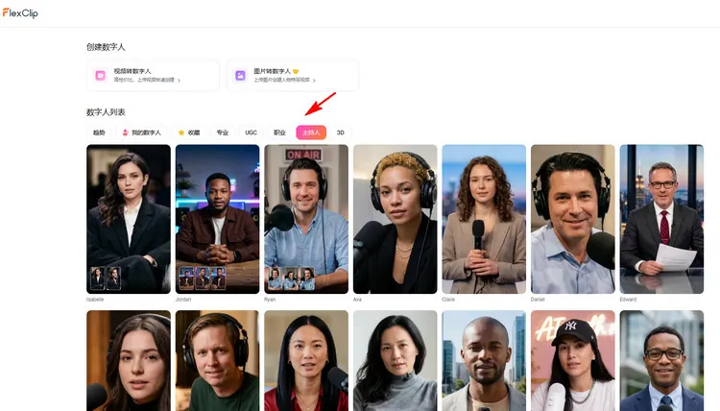Select the Ryan avatar card
This screenshot has height=411, width=720.
click(306, 219)
